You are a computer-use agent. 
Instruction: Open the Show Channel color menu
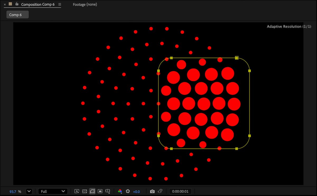point(120,192)
